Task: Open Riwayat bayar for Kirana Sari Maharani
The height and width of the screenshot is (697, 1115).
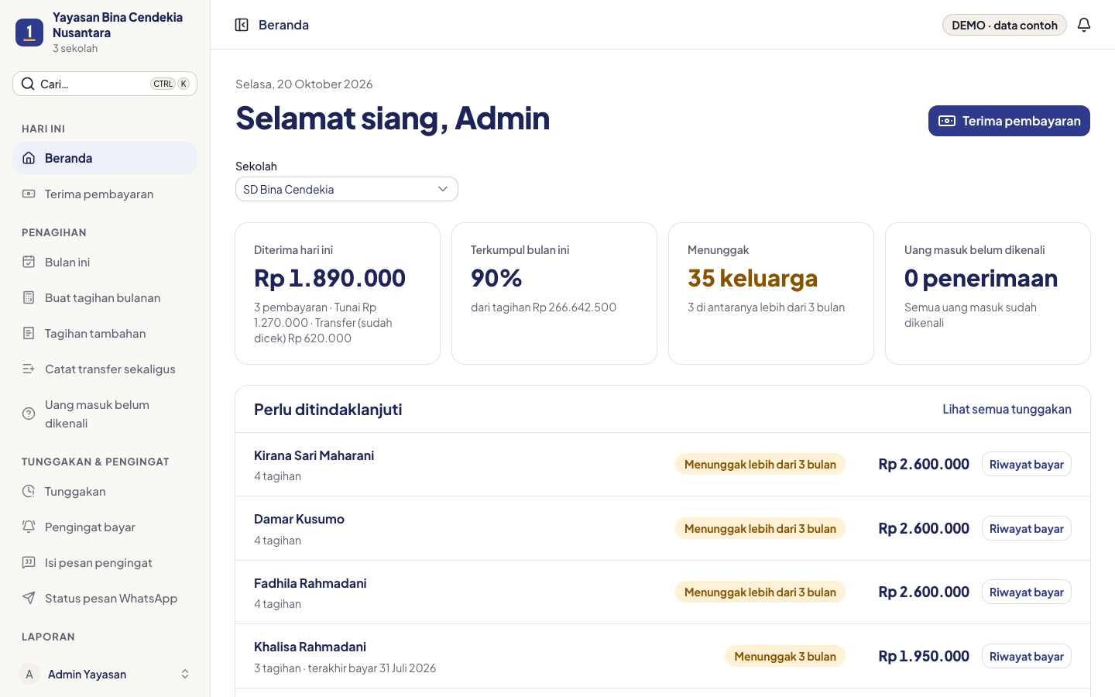Action: click(1027, 464)
